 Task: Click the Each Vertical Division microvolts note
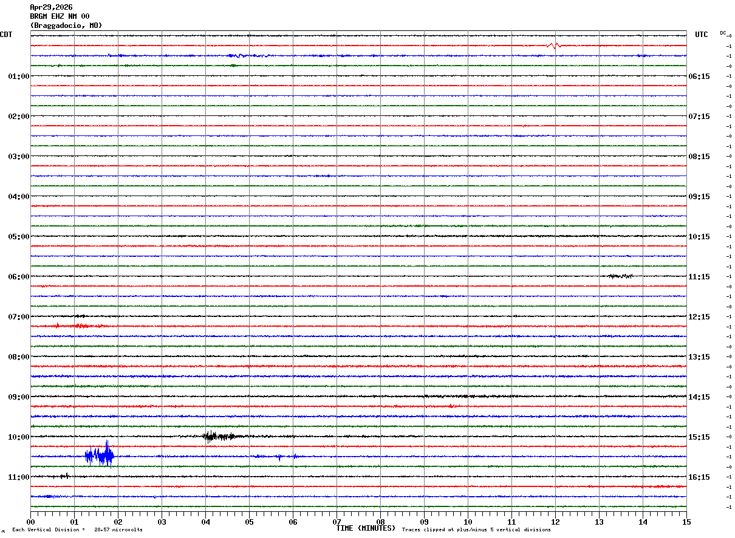(x=77, y=529)
